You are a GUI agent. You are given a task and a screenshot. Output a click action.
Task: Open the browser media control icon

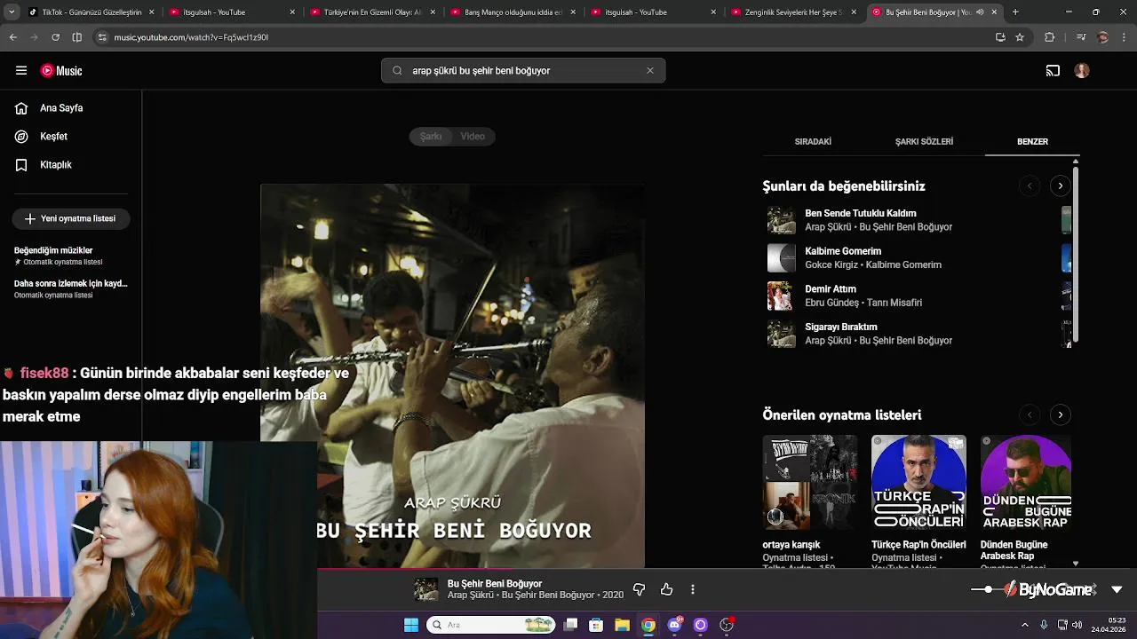coord(1080,37)
